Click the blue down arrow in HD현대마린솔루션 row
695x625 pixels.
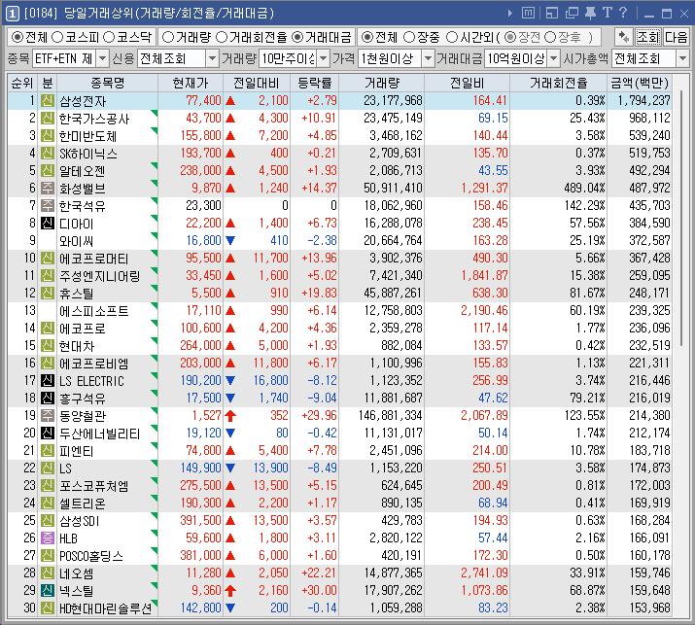coord(230,608)
